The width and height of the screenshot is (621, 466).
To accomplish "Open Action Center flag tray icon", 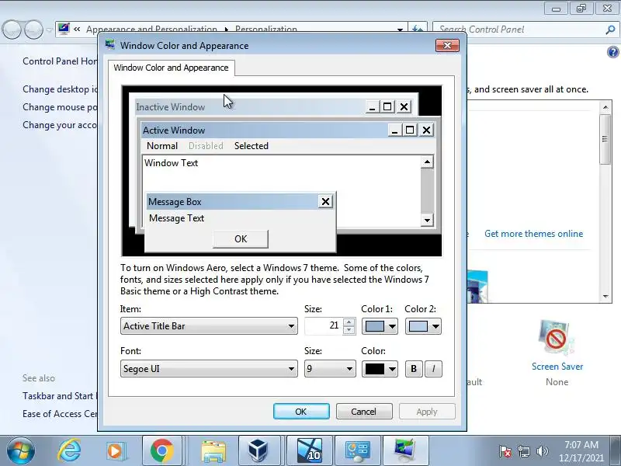I will 505,451.
